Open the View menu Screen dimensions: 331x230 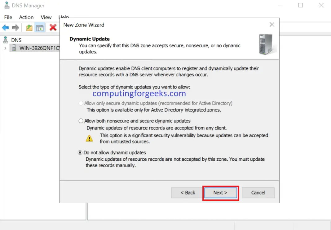[46, 17]
